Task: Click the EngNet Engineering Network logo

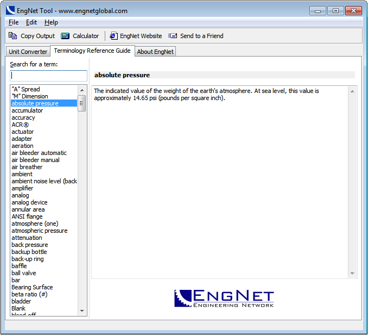Action: tap(224, 299)
